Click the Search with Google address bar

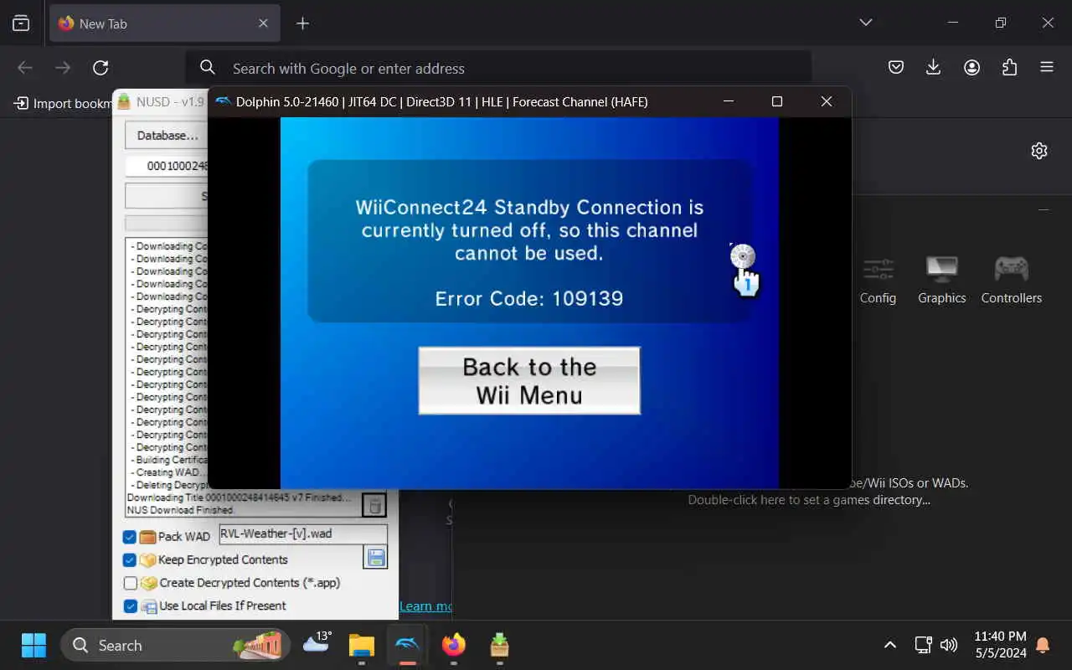point(498,68)
